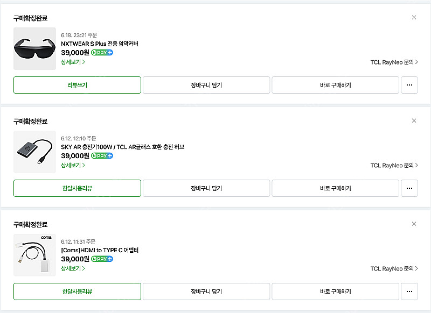Open more options for SKY AR charger order
Screen dimensions: 431x313
tap(409, 188)
